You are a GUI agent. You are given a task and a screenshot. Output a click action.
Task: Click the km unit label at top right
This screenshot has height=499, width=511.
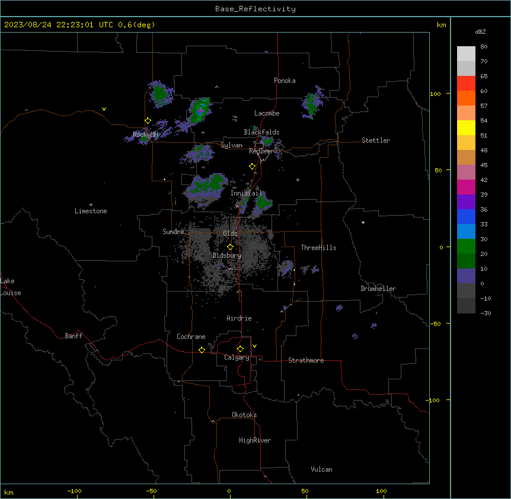click(x=441, y=25)
